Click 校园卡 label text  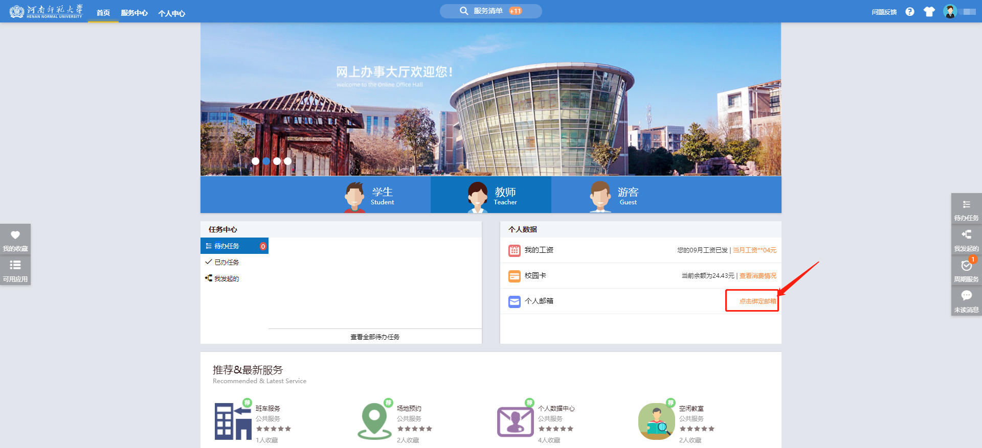[535, 275]
